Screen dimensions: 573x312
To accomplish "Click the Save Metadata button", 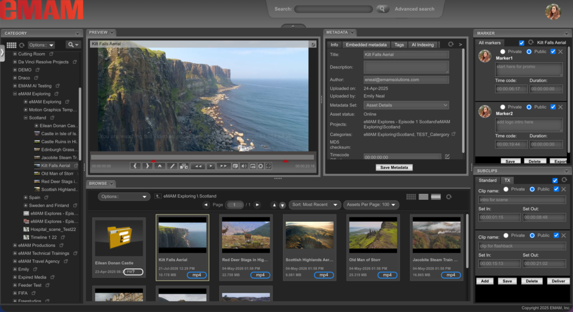I will click(394, 167).
